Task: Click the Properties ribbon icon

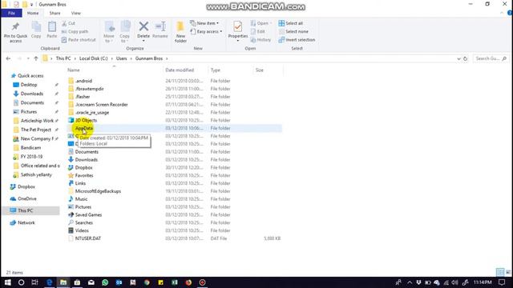Action: [238, 31]
